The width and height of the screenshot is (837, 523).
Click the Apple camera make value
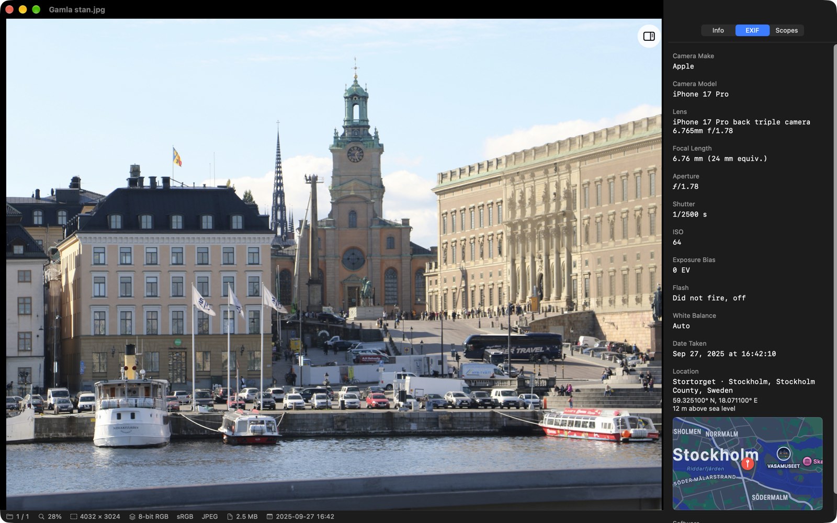(x=683, y=66)
